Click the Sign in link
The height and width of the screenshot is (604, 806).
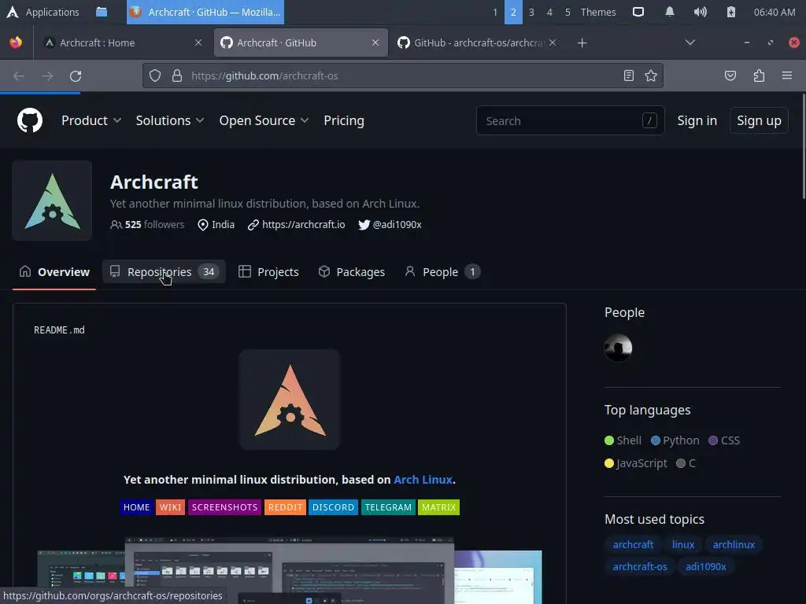697,120
